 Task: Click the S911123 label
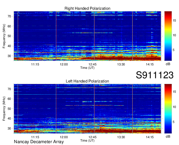[x=155, y=75]
